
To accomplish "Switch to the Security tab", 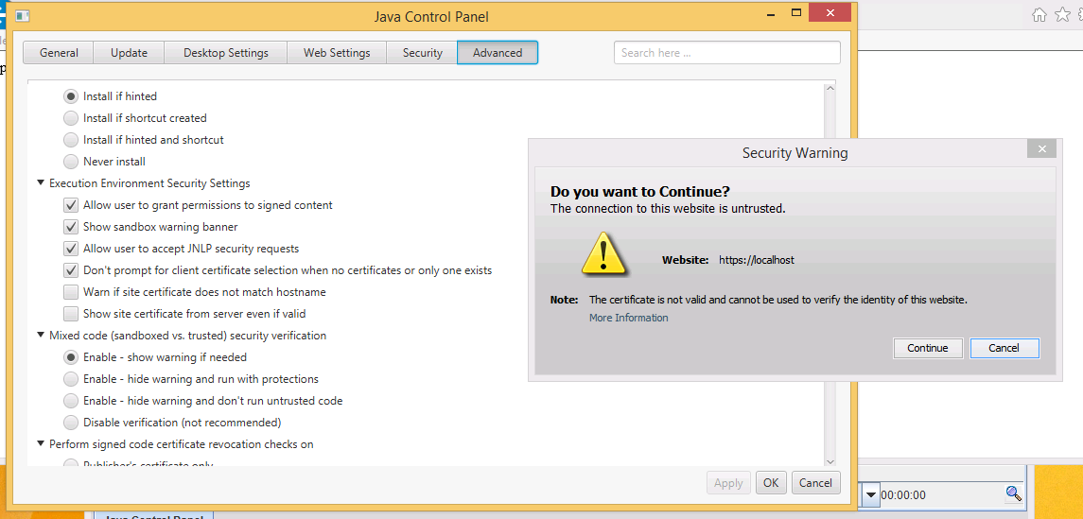I will tap(422, 53).
